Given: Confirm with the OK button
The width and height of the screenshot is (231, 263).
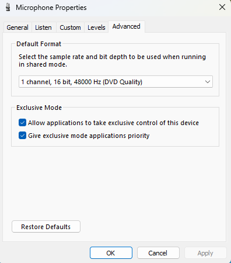Looking at the screenshot, I should point(111,253).
